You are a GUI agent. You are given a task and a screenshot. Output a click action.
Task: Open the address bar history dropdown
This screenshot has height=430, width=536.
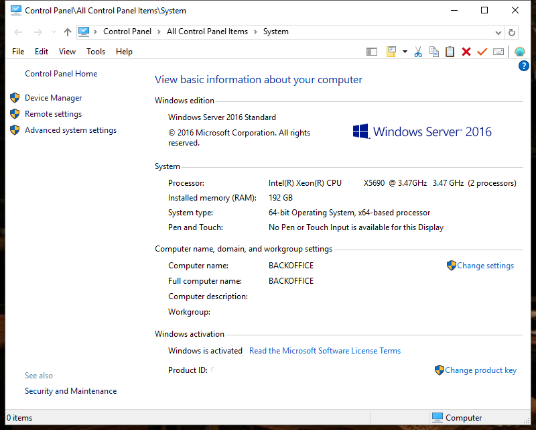[x=498, y=32]
